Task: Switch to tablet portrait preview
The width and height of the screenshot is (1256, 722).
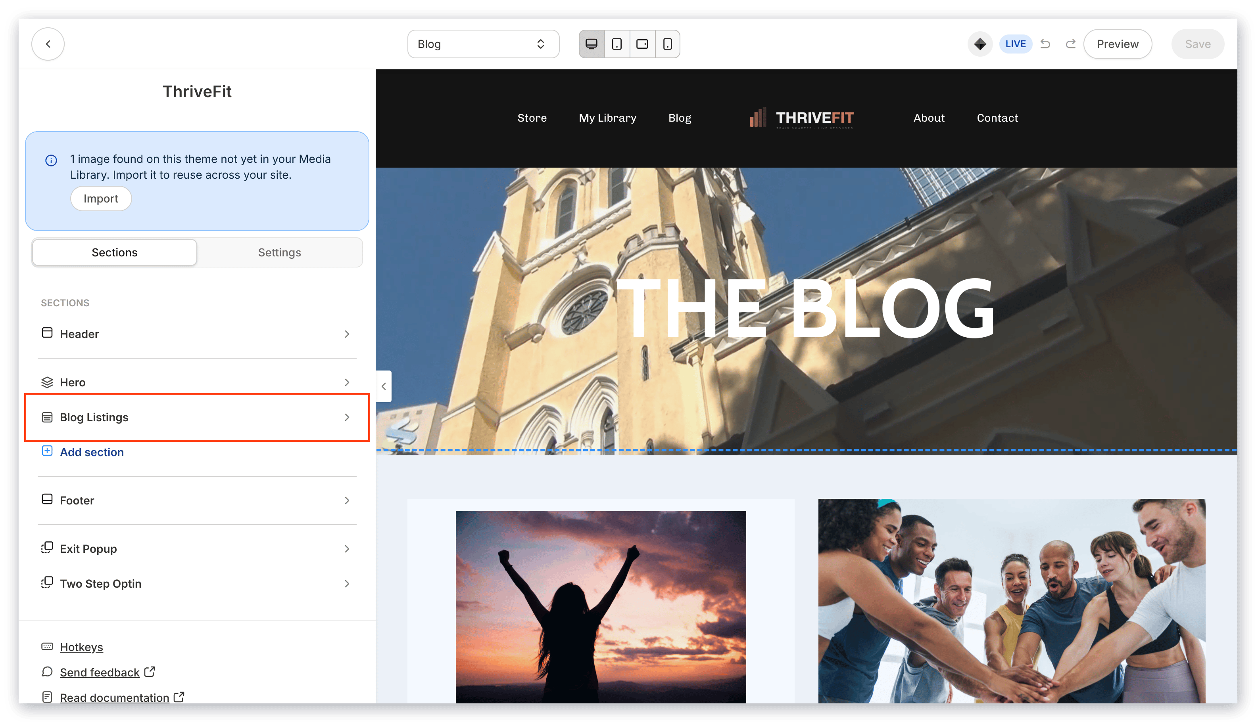Action: [x=616, y=44]
